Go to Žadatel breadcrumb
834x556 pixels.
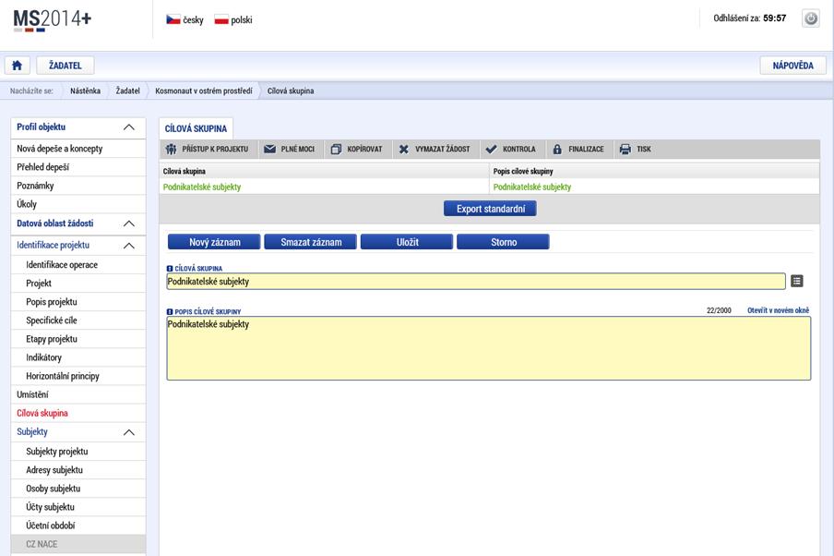pos(127,91)
